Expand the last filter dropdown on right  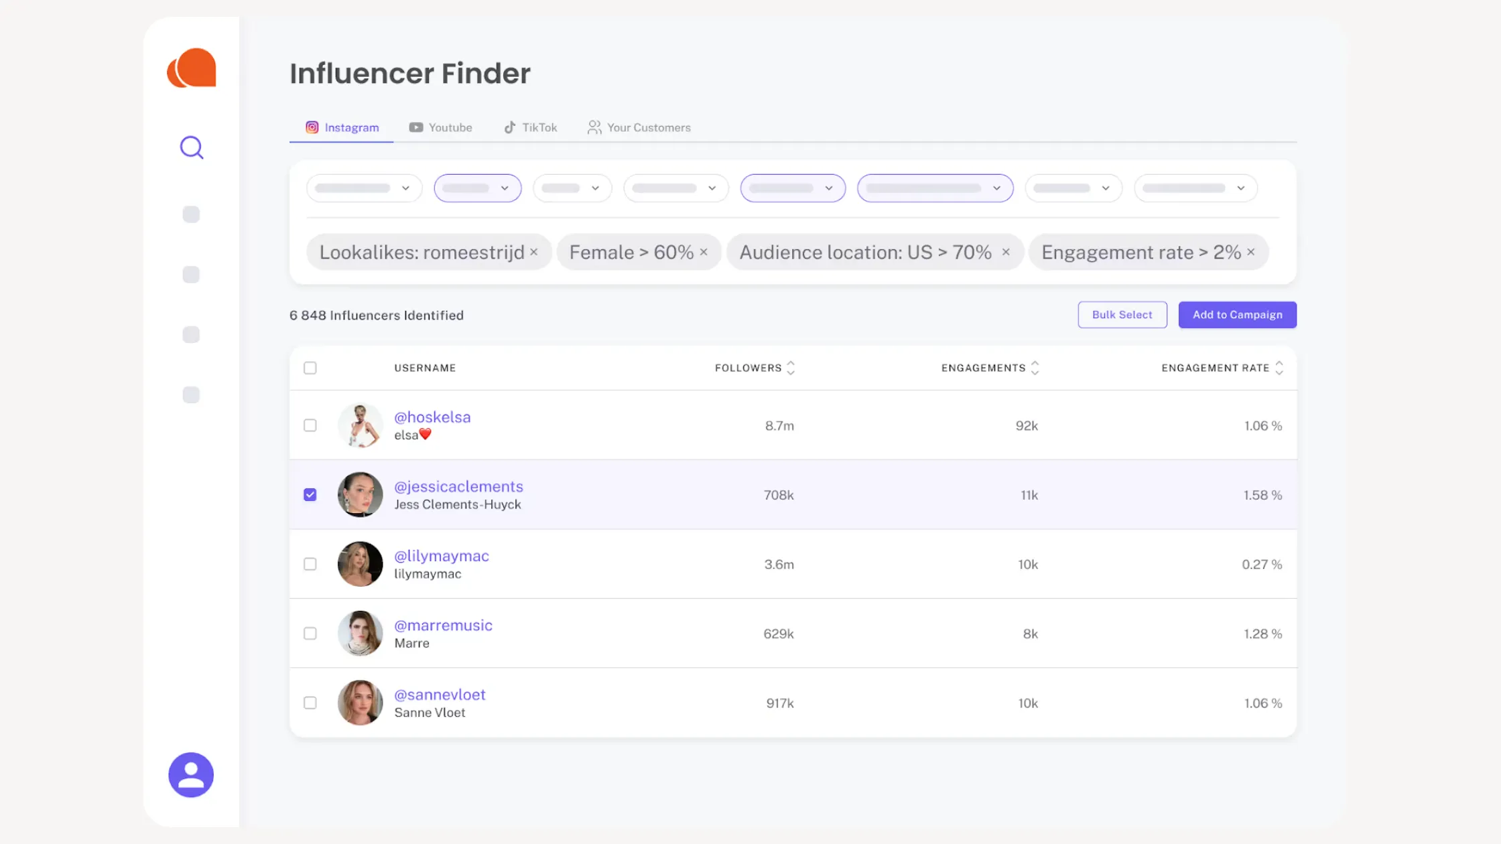[1195, 188]
